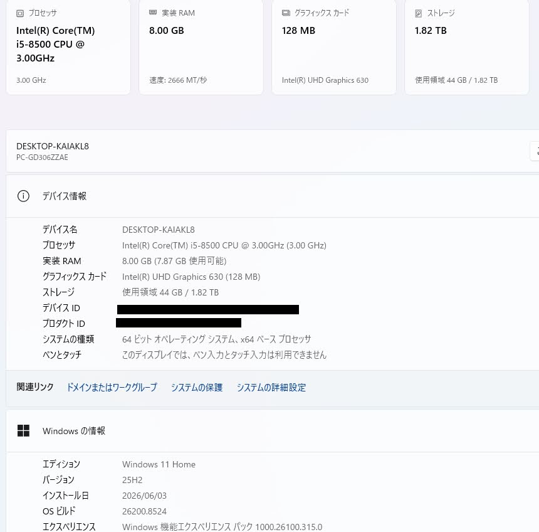Click 使用領域 44 GB / 1.82 TB card caption
The image size is (539, 532).
coord(456,80)
